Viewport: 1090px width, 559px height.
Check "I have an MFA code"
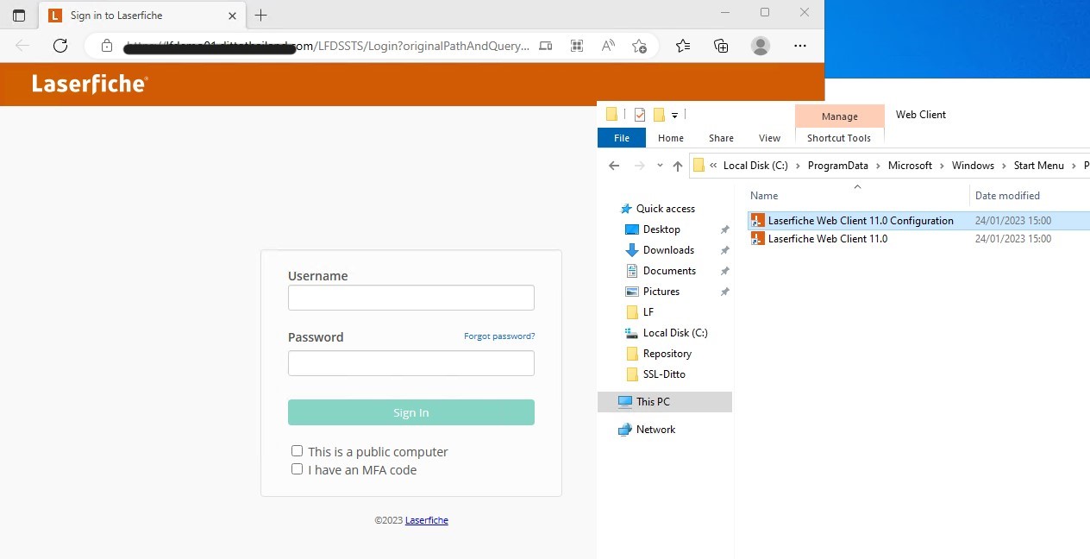(x=297, y=469)
